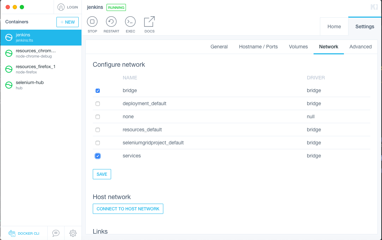Click the jenkins container whale icon
The height and width of the screenshot is (240, 382).
pos(8,37)
